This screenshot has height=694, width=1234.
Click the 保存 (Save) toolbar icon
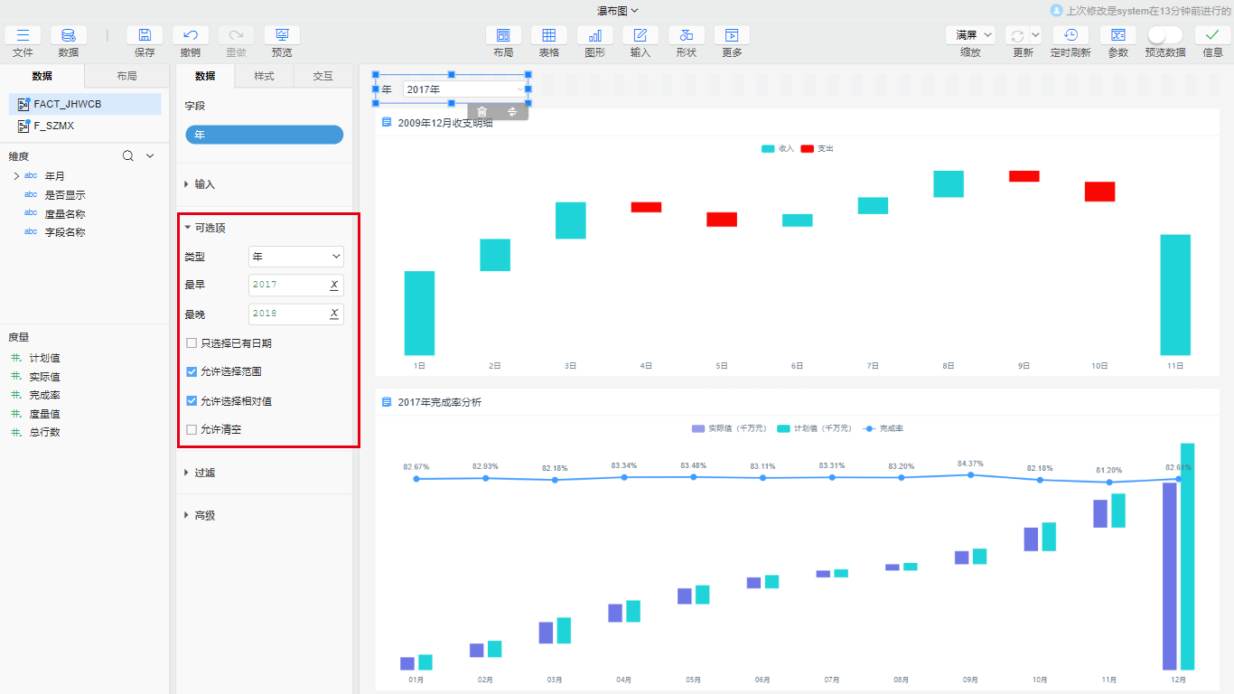click(x=145, y=36)
